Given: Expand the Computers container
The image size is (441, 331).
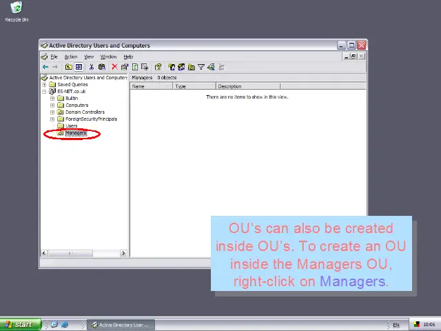Looking at the screenshot, I should [x=52, y=106].
